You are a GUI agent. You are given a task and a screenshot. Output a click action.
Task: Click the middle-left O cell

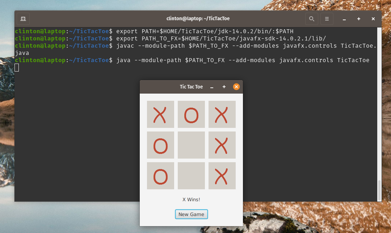pos(160,145)
